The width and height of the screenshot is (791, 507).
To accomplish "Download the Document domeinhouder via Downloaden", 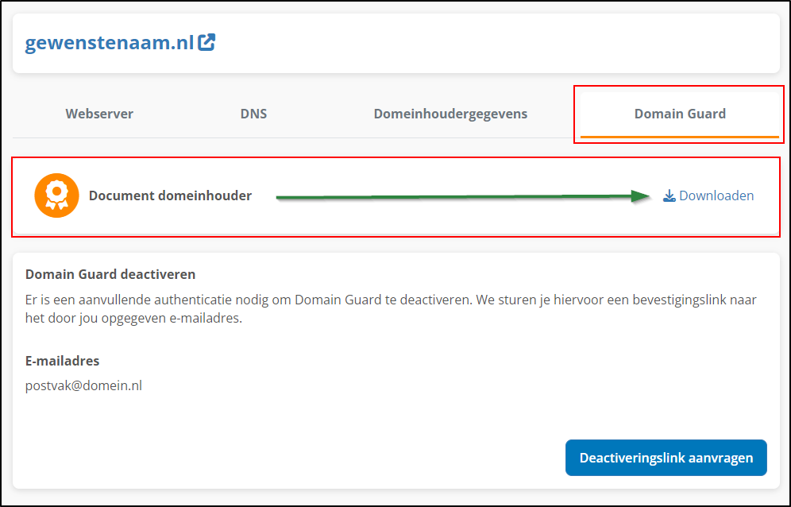I will [713, 195].
